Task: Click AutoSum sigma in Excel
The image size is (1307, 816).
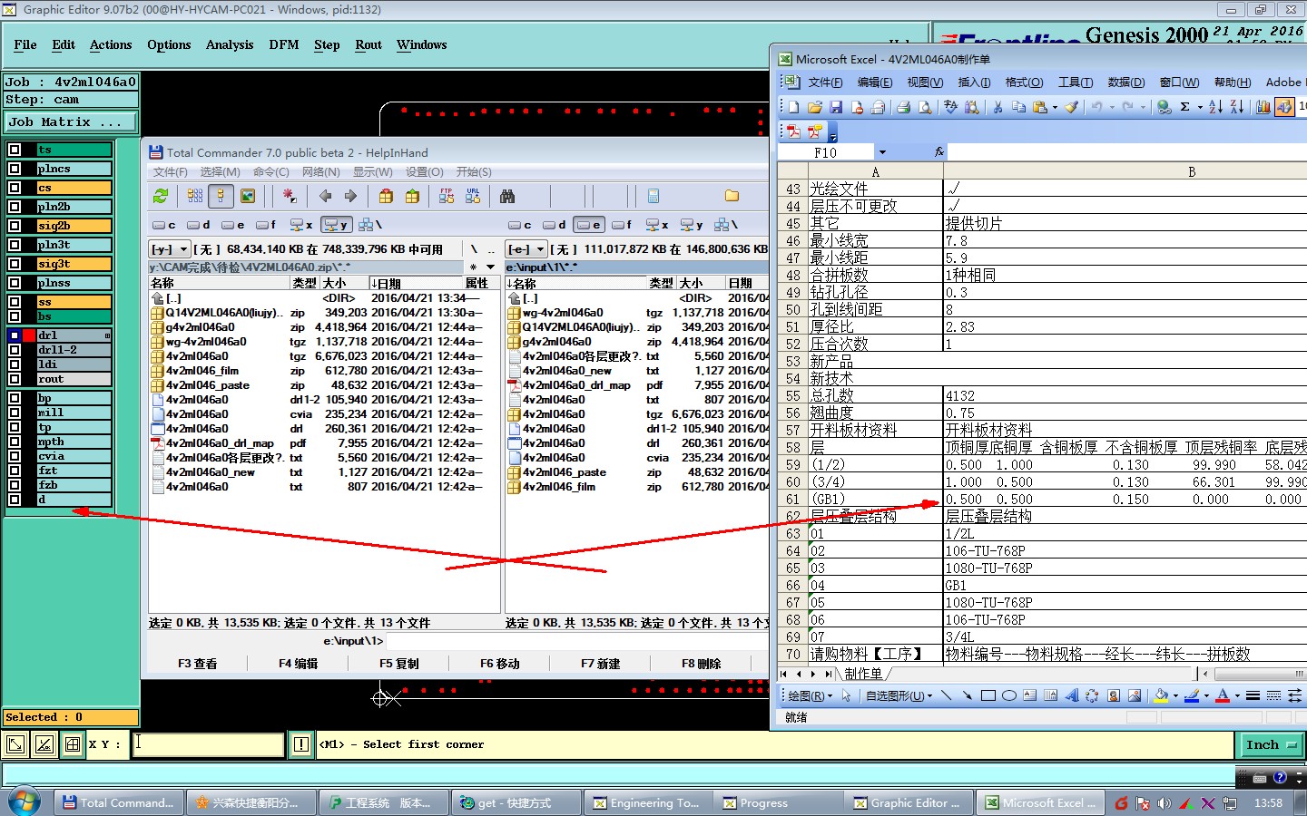Action: coord(1184,107)
